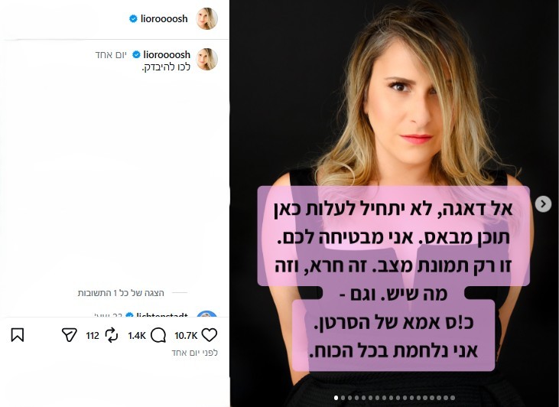The image size is (559, 407).
Task: Jump to second carousel slide dot
Action: (343, 398)
